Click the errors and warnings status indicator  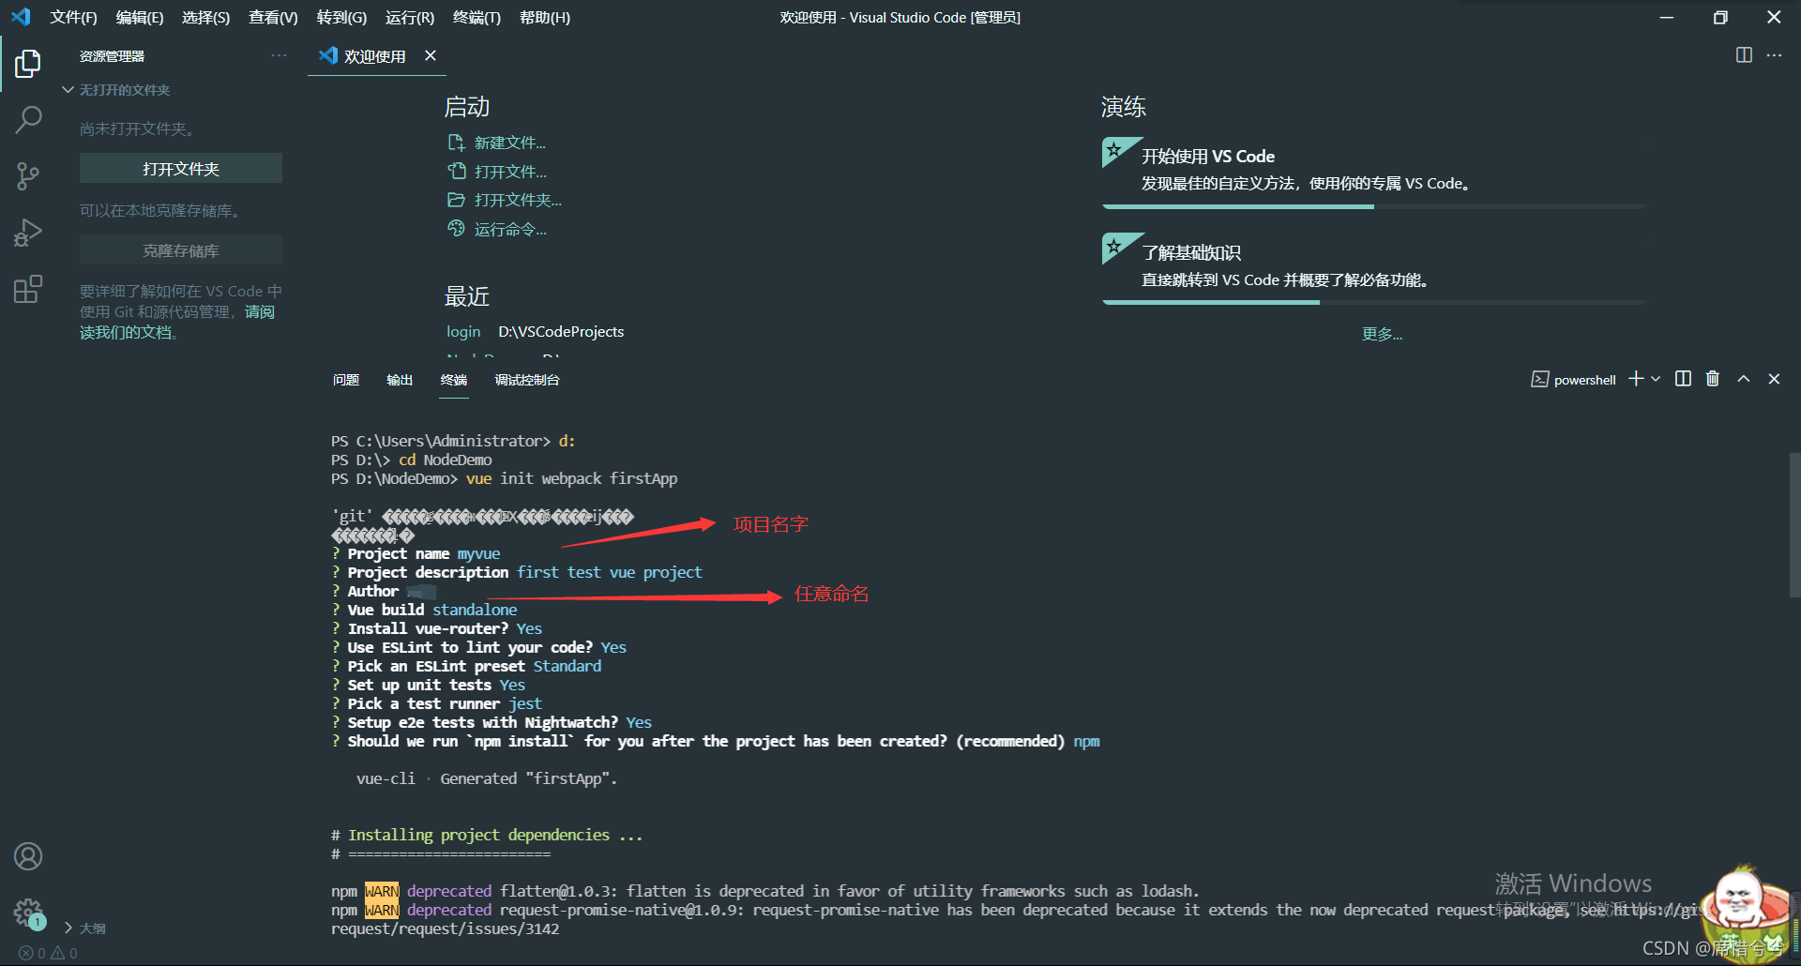(x=48, y=953)
